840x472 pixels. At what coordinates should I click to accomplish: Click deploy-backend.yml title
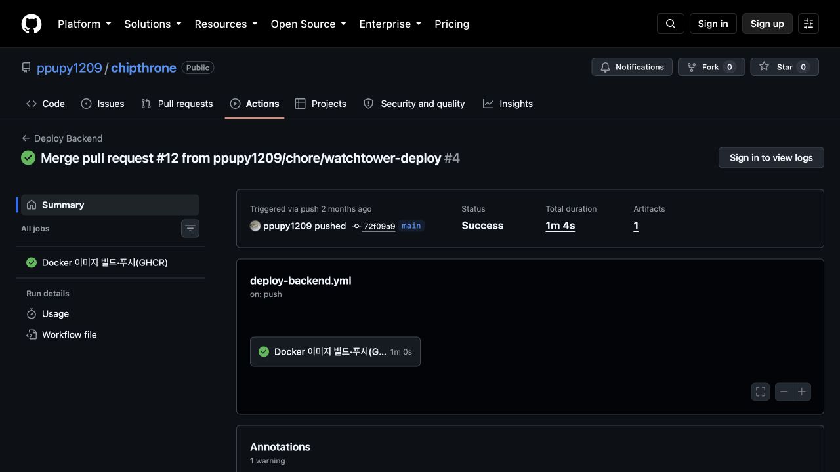301,281
